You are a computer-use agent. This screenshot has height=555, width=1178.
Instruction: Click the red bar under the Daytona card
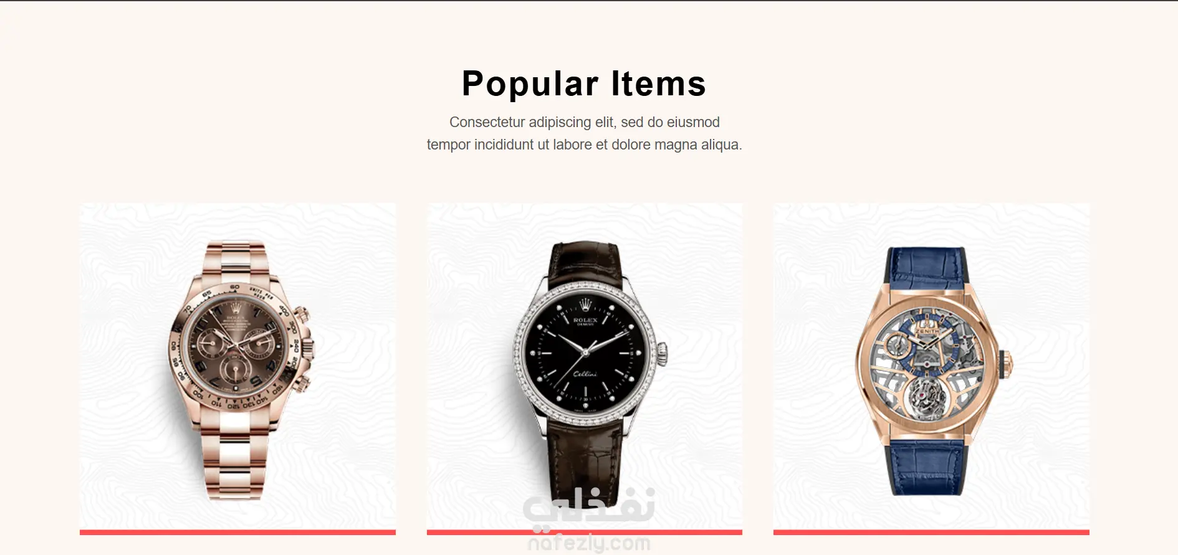point(237,533)
